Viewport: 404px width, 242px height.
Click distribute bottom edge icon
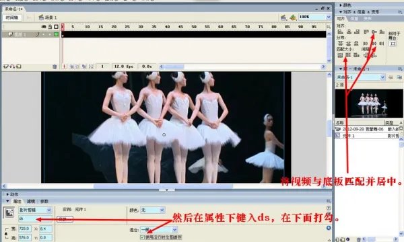[x=356, y=44]
